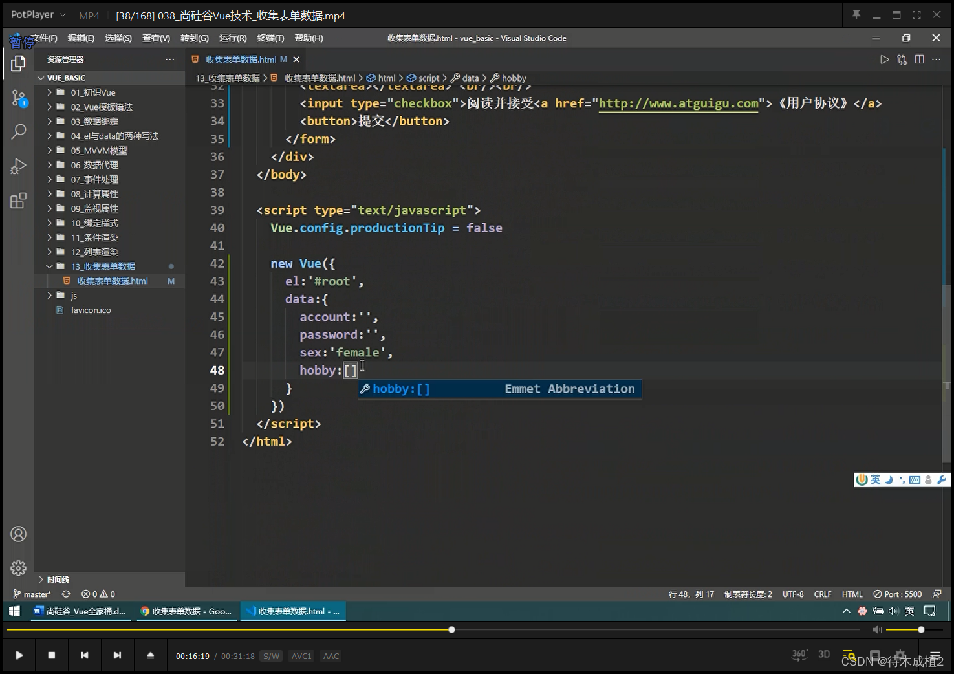Expand the 03_数据绑定 folder
Image resolution: width=954 pixels, height=674 pixels.
tap(49, 121)
